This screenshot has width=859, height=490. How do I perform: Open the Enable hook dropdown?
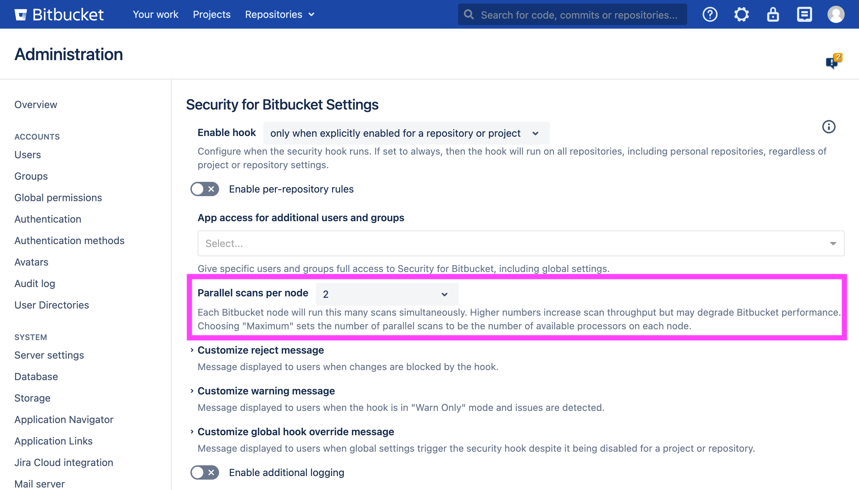click(x=406, y=133)
